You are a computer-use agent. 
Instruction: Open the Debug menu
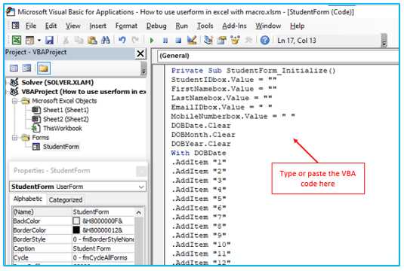[156, 26]
